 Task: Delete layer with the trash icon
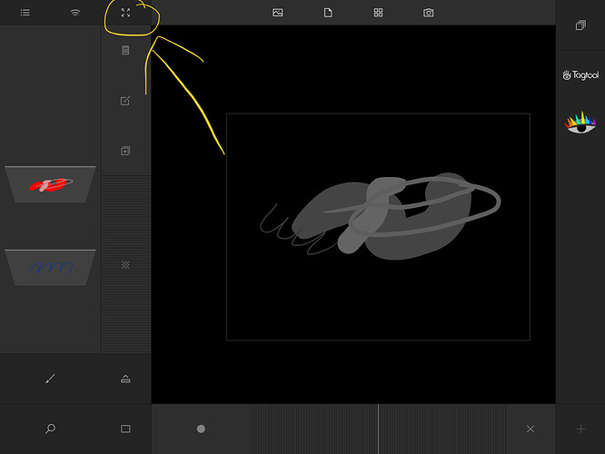click(125, 51)
